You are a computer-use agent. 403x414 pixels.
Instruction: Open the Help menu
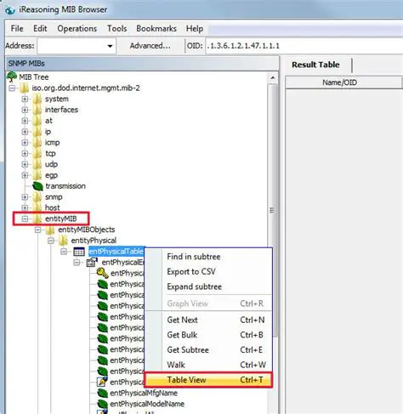(195, 29)
